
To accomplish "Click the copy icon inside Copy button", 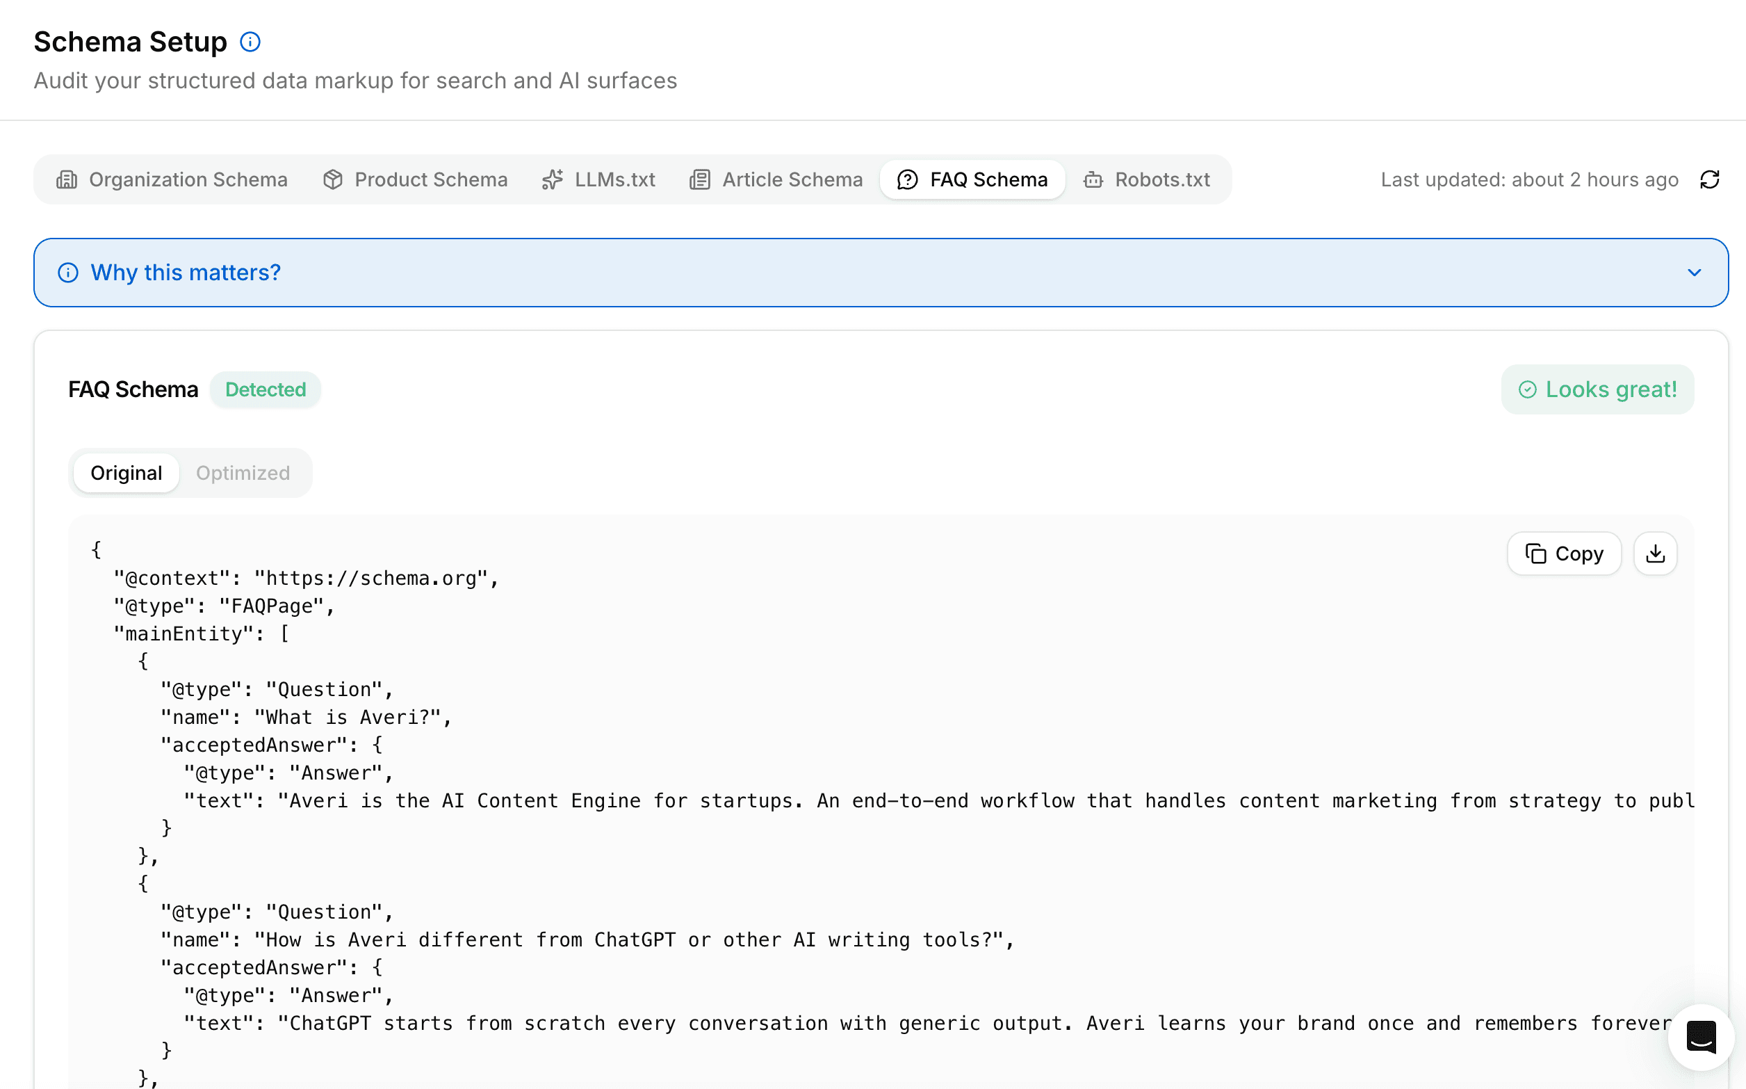I will click(1535, 554).
